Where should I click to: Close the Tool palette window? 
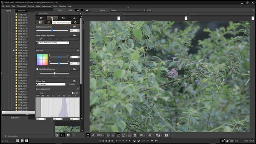pyautogui.click(x=81, y=13)
